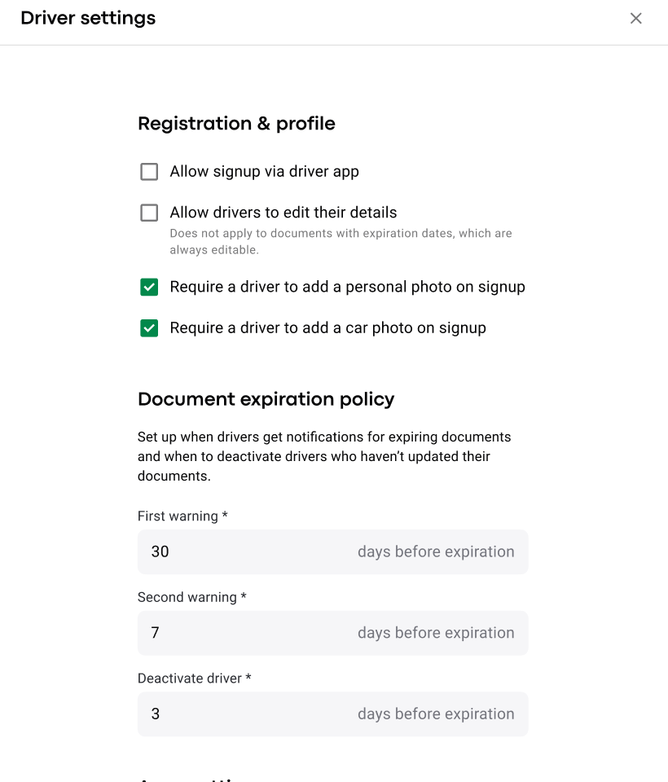The width and height of the screenshot is (668, 782).
Task: Enable the Allow signup via driver app checkbox
Action: [x=149, y=172]
